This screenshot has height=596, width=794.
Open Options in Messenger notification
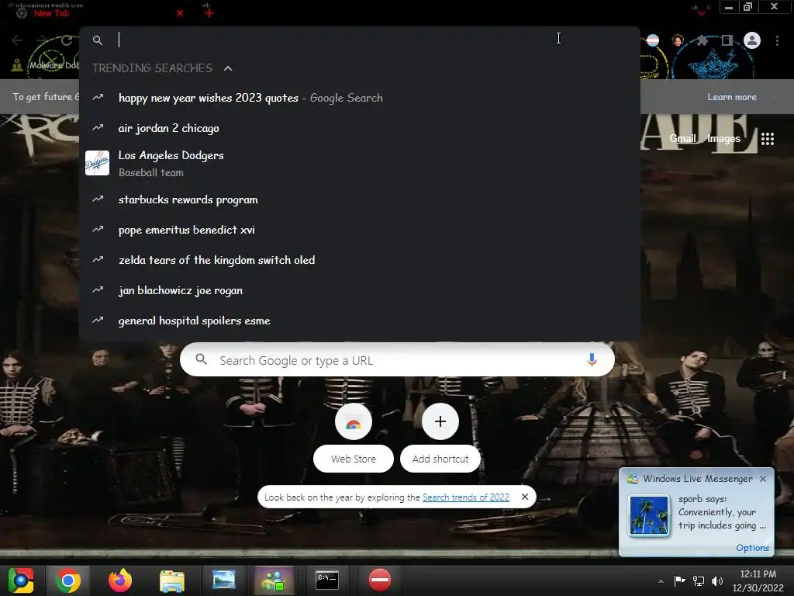(752, 548)
